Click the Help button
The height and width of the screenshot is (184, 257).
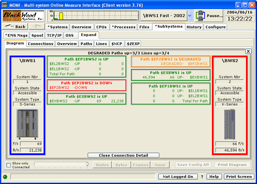[x=214, y=177]
